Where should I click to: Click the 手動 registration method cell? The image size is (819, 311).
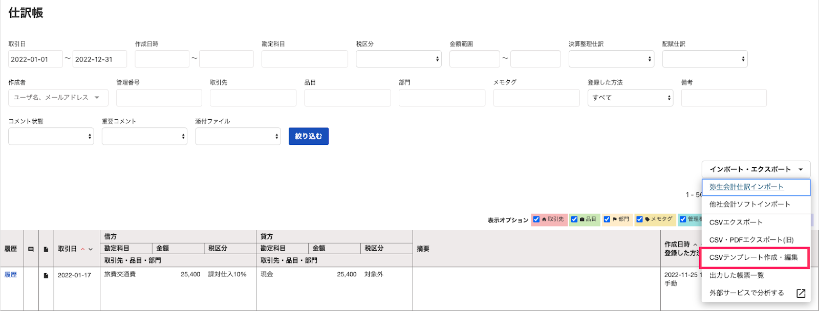point(671,283)
